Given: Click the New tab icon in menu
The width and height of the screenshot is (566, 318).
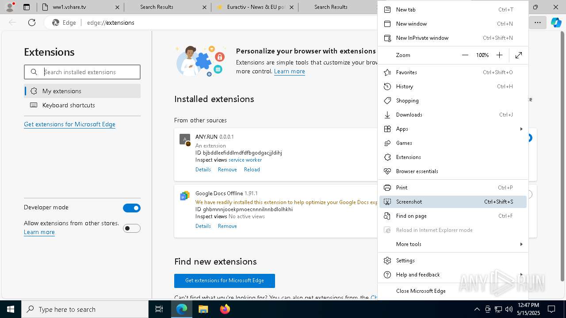Looking at the screenshot, I should [x=387, y=10].
